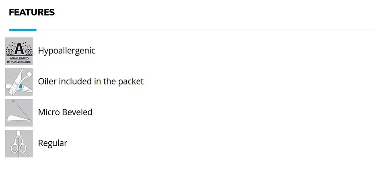378x171 pixels.
Task: Select the 'Micro Beveled' label
Action: point(65,112)
